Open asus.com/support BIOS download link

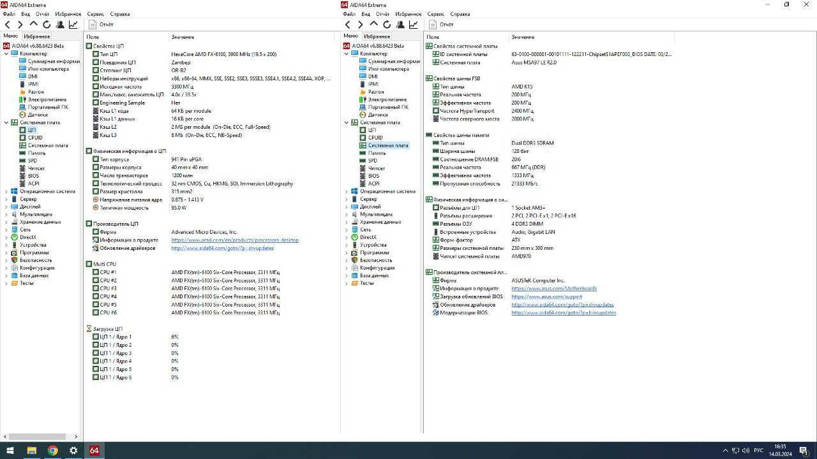(547, 296)
